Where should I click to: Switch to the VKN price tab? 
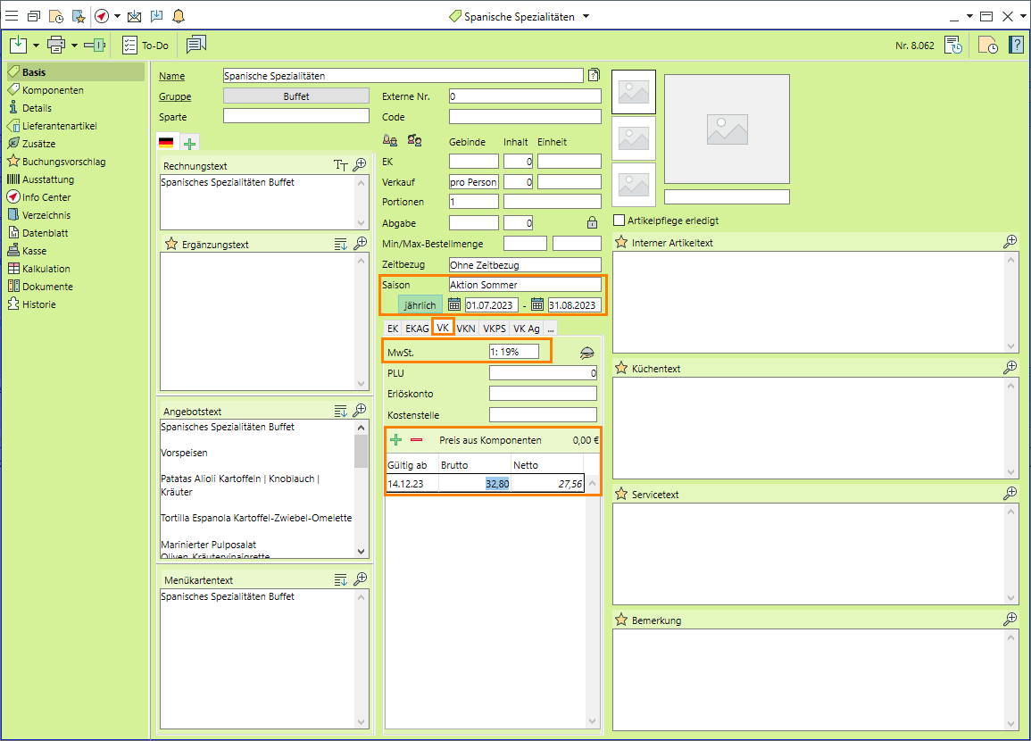466,329
